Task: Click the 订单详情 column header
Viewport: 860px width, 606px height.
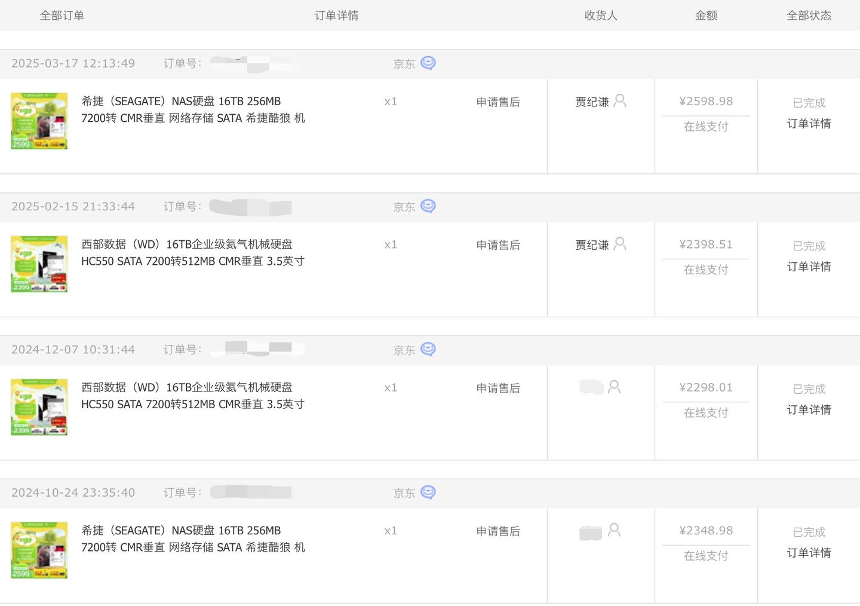Action: (336, 16)
